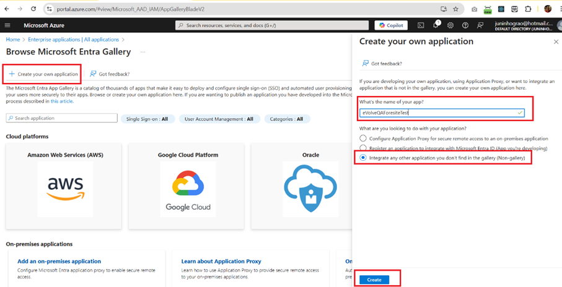
Task: Focus the Search application field
Action: point(61,118)
